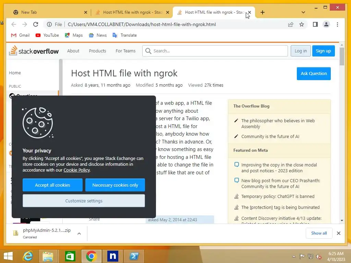Open Customize settings for cookies

click(x=84, y=201)
